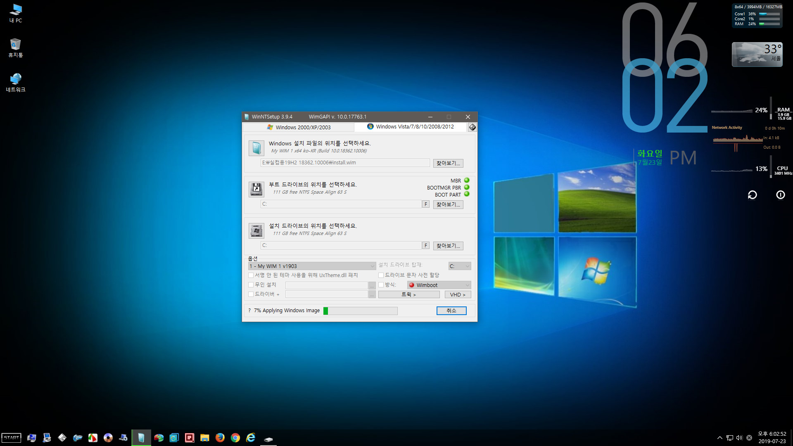
Task: Click the volume speaker tray icon
Action: (739, 438)
